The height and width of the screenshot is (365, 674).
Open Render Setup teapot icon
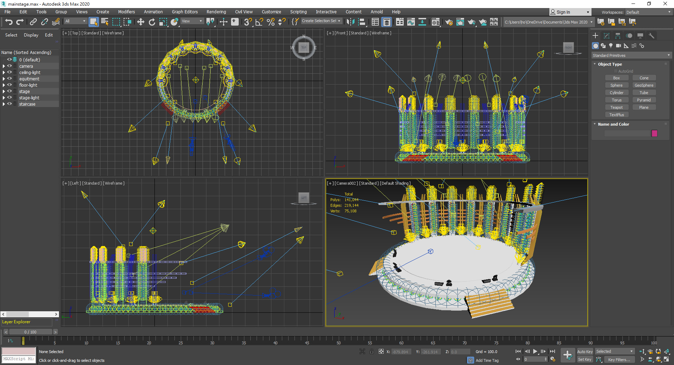click(x=449, y=22)
